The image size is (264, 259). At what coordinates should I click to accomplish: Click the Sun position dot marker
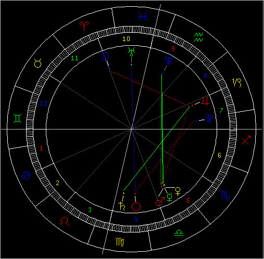135,193
